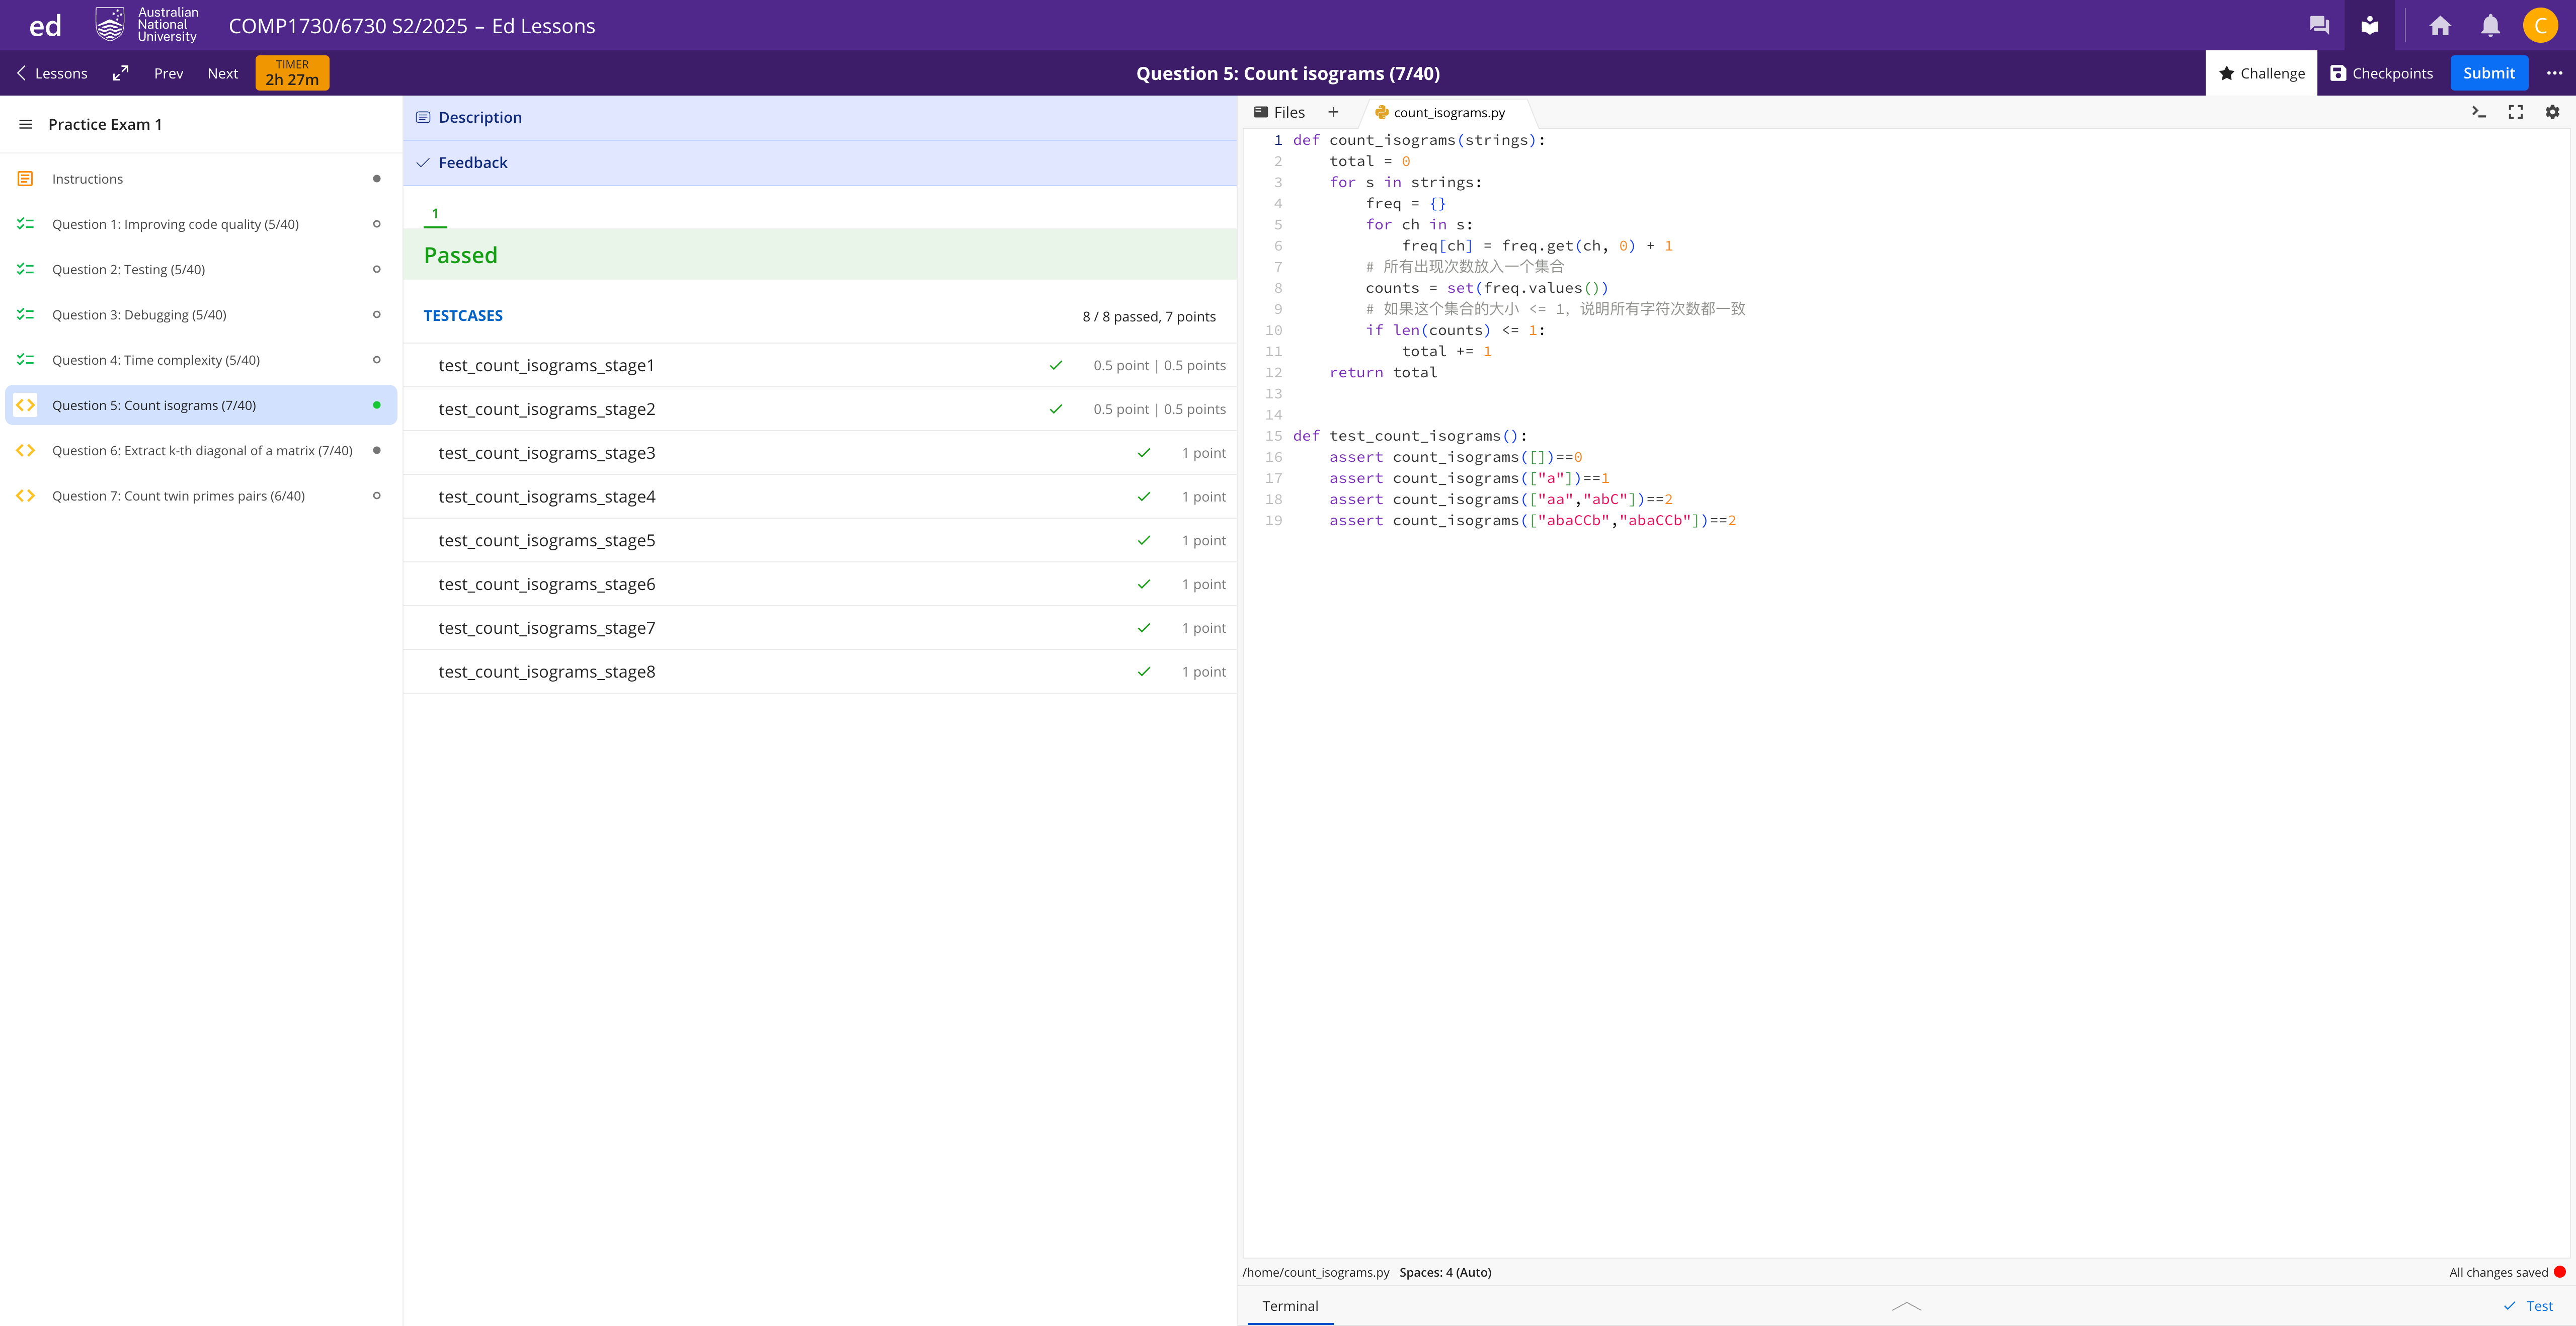
Task: Click Question 5 code brackets icon
Action: (26, 405)
